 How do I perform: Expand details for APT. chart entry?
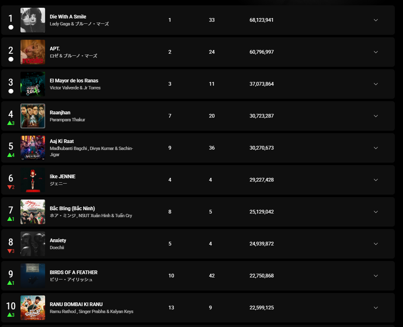point(376,52)
